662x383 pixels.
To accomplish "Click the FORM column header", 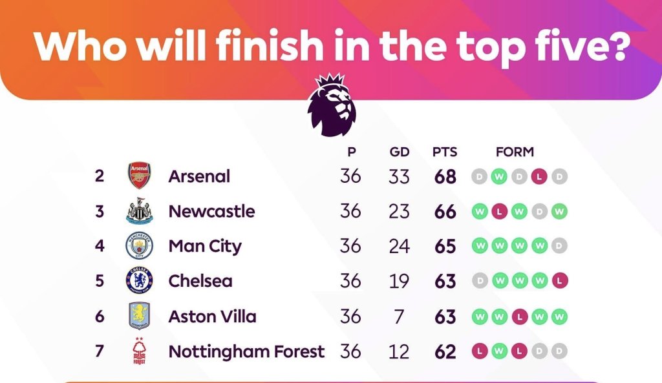I will click(515, 152).
